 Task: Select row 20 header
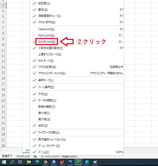[3, 101]
